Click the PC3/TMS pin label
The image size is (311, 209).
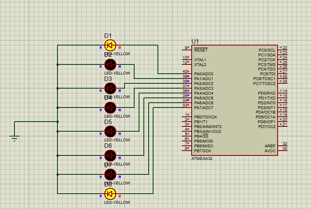(267, 64)
